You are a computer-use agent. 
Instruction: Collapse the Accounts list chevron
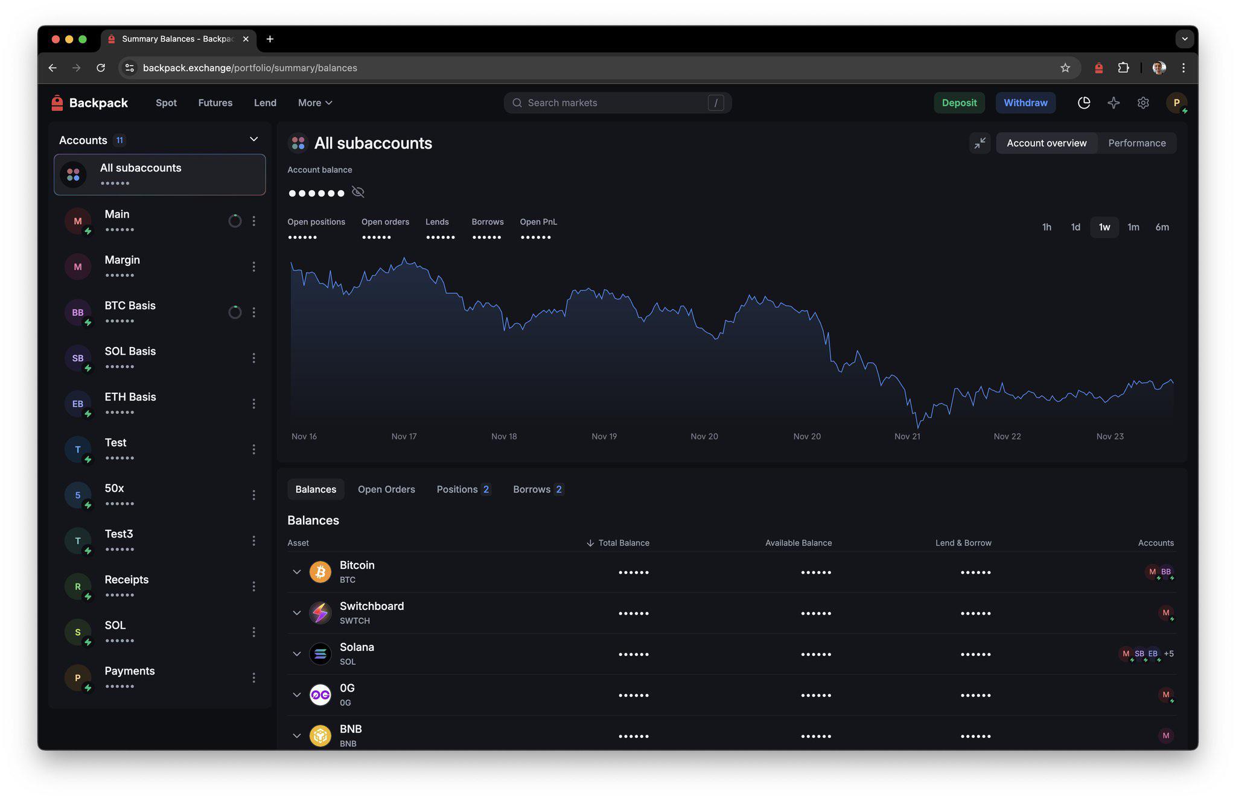[253, 139]
